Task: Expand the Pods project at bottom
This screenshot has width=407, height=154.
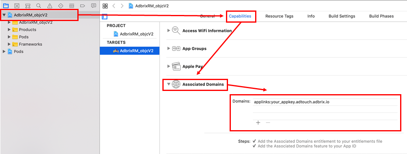Action: [x=4, y=51]
